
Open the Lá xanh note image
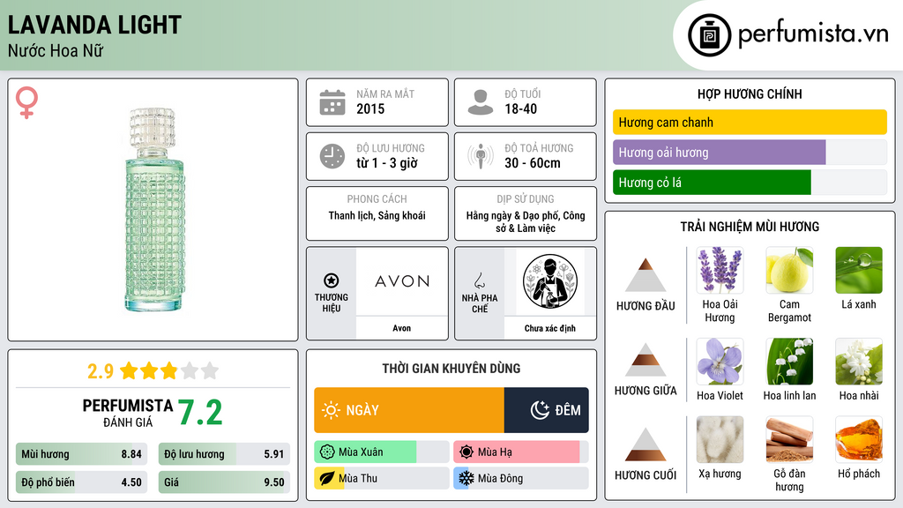coord(859,270)
